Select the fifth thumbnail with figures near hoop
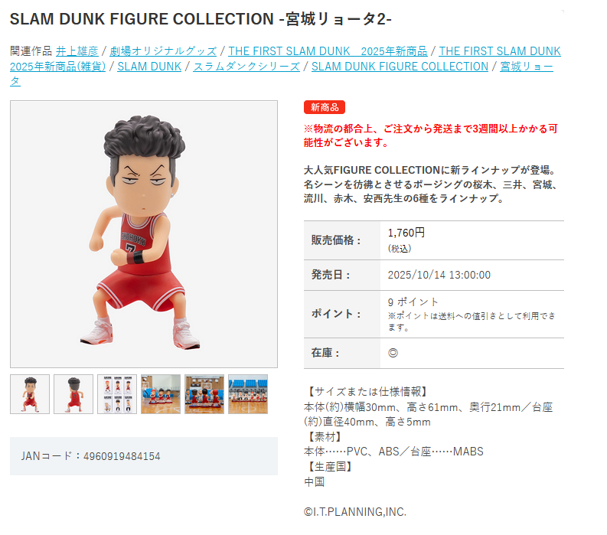The width and height of the screenshot is (607, 535). [204, 394]
